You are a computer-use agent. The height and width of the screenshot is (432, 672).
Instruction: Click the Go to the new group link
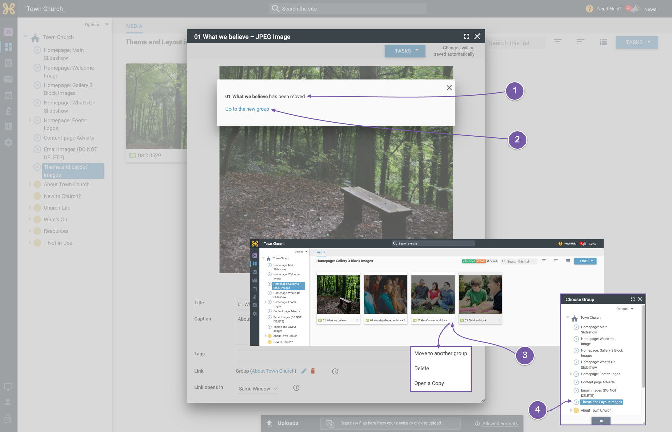coord(247,109)
